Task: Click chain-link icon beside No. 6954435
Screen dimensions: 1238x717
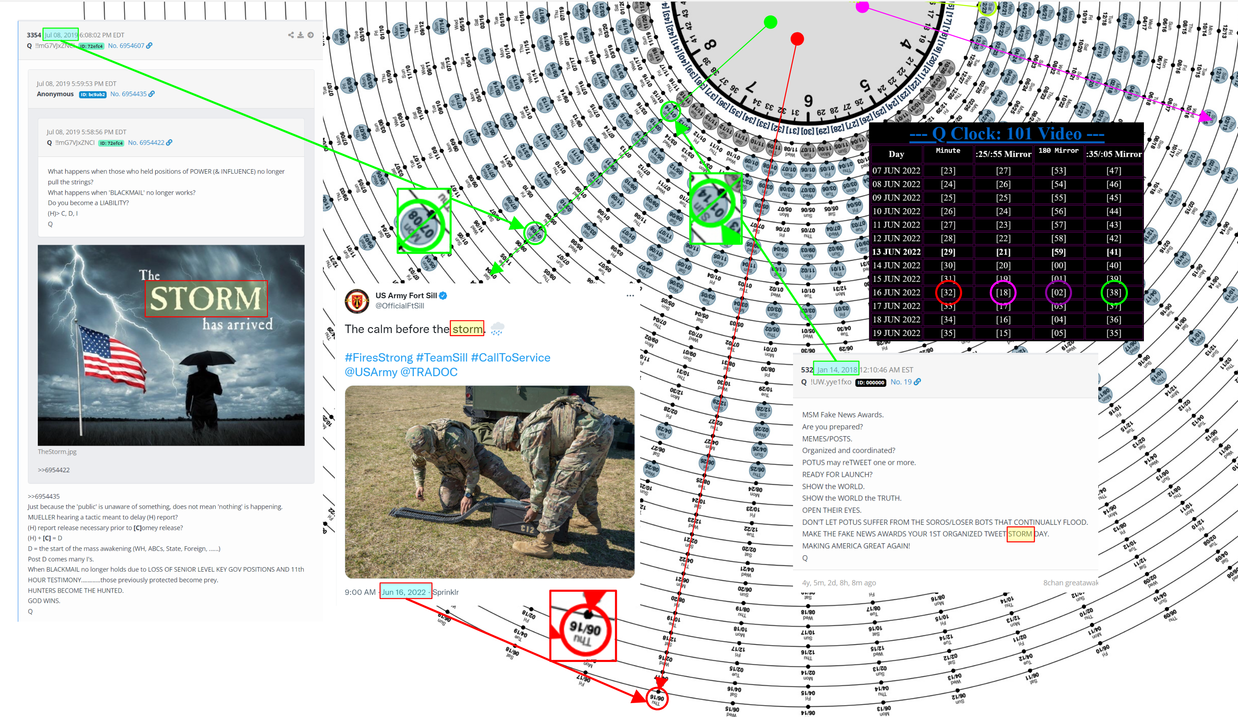Action: [152, 94]
